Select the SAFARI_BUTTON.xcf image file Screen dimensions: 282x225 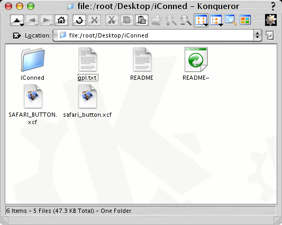pyautogui.click(x=33, y=105)
